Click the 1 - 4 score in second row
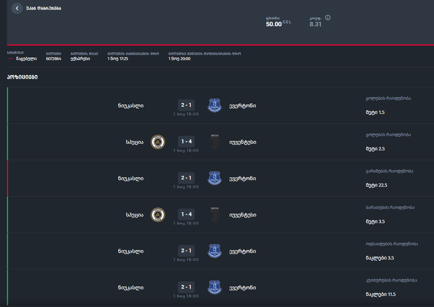The image size is (434, 307). [186, 142]
